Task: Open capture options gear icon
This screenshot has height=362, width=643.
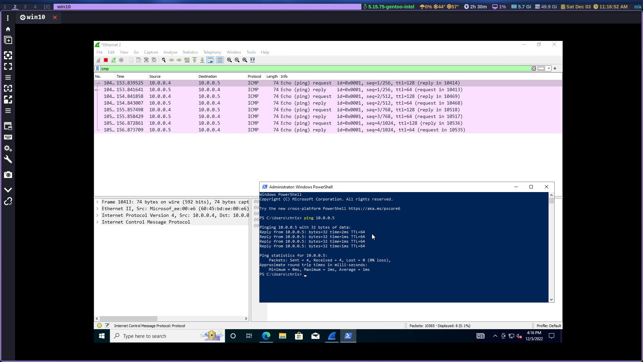Action: [121, 60]
